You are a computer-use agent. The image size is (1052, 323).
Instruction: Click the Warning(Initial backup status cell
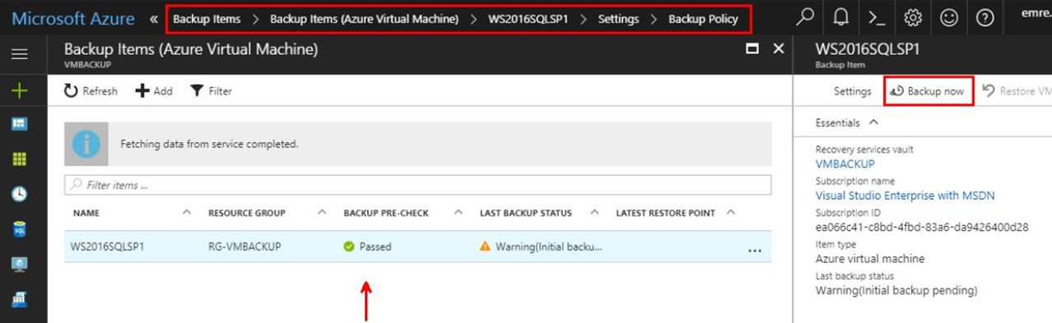[x=541, y=247]
